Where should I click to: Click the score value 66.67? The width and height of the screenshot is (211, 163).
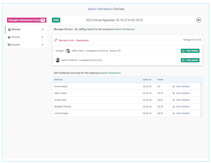click(160, 113)
